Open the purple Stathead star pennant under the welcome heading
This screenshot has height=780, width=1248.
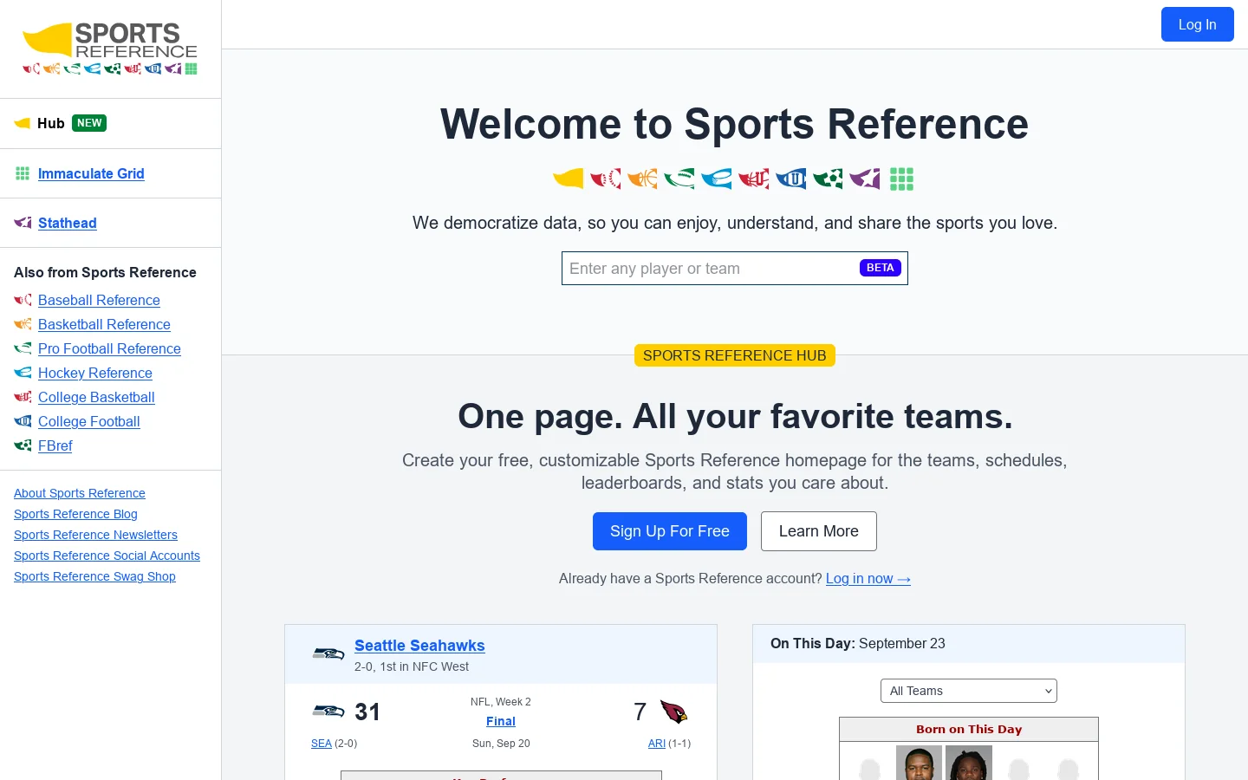pyautogui.click(x=865, y=179)
